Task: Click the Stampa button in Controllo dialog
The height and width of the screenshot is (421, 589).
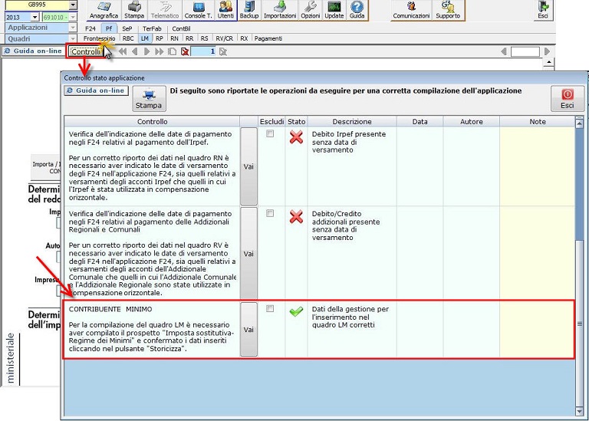Action: (149, 99)
